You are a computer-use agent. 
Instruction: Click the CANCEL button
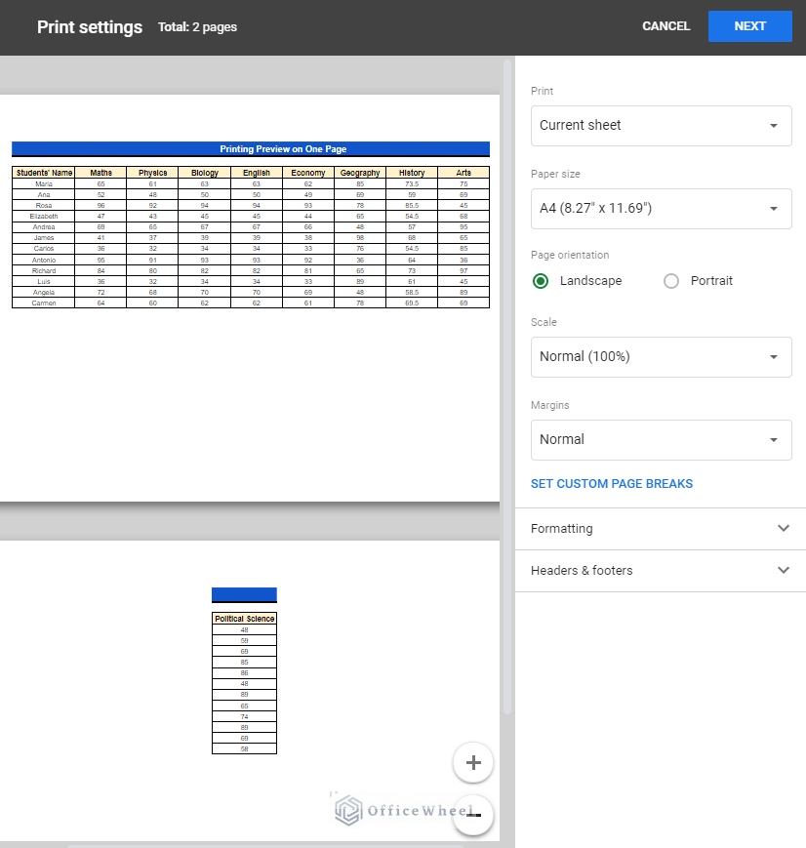coord(665,26)
